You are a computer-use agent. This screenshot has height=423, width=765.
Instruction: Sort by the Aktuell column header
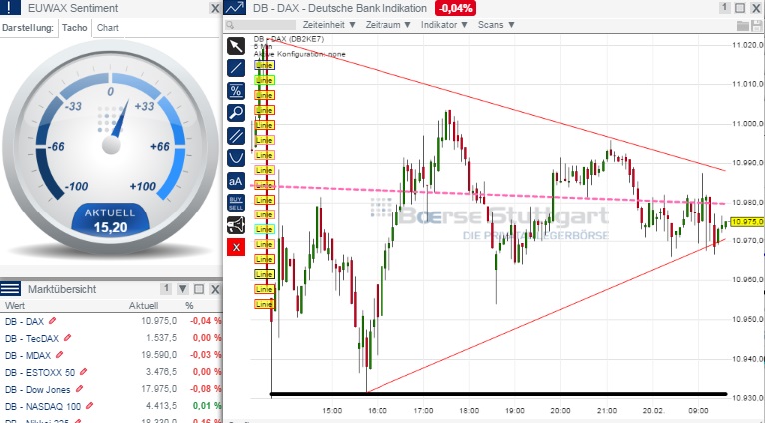[x=143, y=306]
